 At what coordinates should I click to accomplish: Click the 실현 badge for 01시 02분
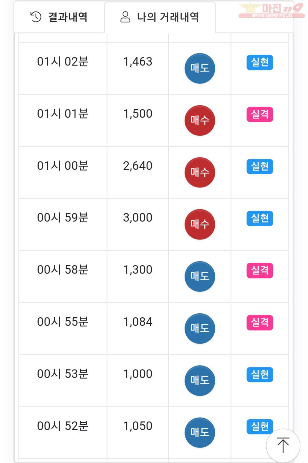(260, 62)
